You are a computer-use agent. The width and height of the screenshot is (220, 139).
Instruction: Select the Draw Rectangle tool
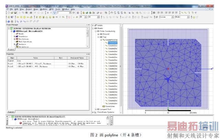pyautogui.click(x=18, y=17)
